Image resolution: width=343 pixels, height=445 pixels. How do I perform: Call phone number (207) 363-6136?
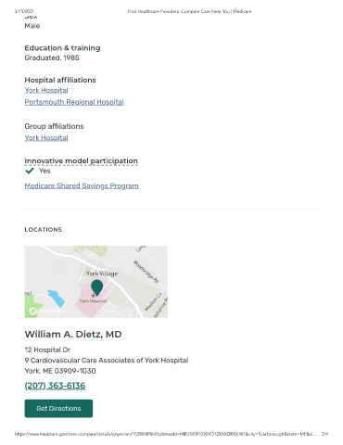pyautogui.click(x=55, y=386)
